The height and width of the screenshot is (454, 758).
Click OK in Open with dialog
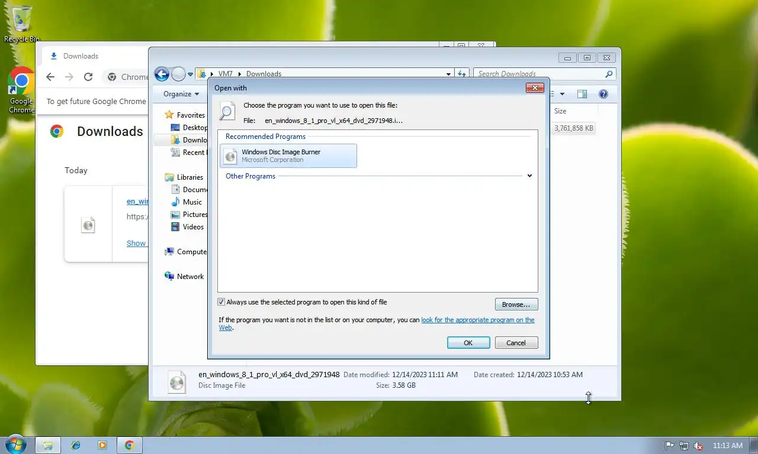pos(468,343)
